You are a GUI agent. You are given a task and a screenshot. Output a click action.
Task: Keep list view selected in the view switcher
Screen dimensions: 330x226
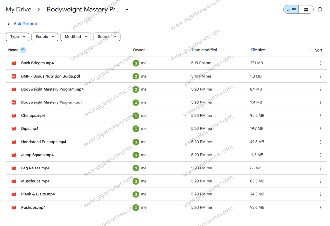coord(291,9)
